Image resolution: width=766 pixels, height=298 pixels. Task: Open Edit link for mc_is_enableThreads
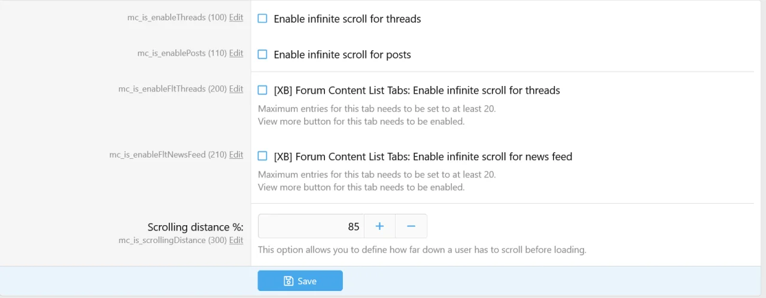[236, 17]
